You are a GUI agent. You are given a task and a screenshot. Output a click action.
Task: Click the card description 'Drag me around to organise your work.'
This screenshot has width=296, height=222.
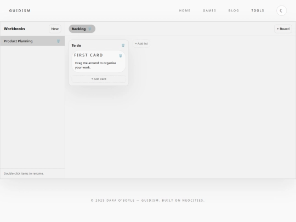[x=95, y=65]
